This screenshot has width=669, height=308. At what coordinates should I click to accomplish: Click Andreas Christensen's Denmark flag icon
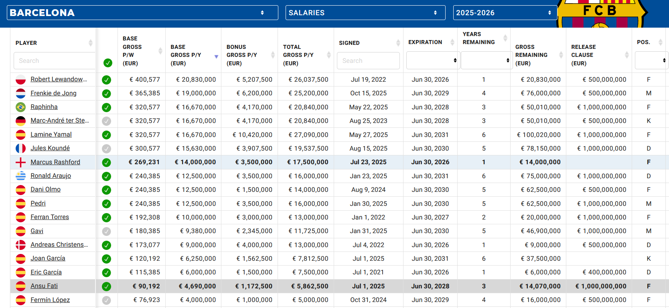tap(20, 245)
